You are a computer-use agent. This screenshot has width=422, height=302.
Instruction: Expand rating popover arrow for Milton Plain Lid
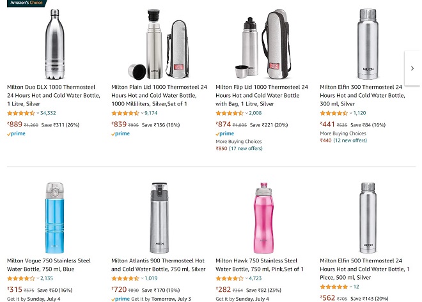click(142, 113)
